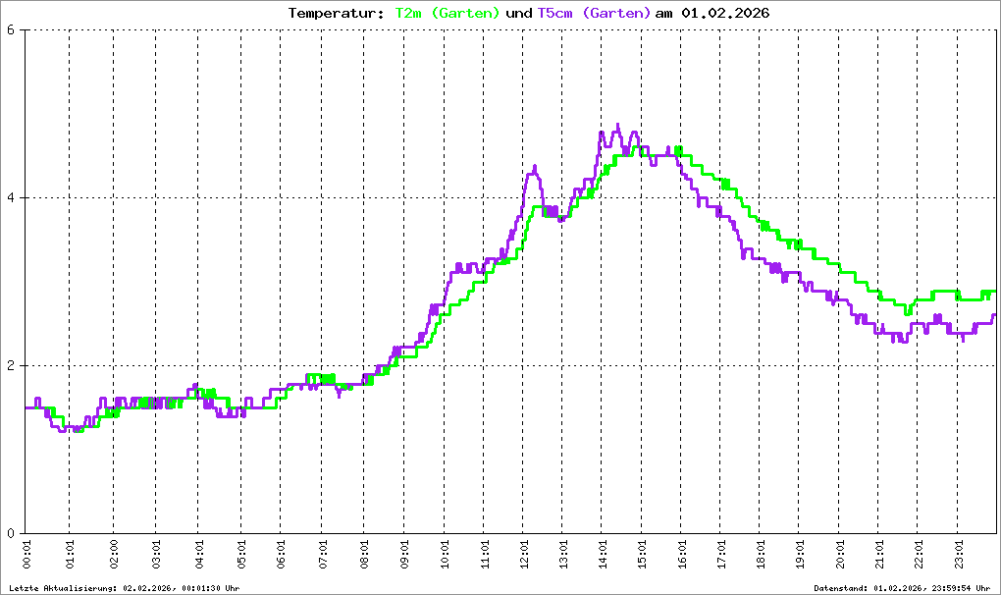Click the x-axis time label '01:01'
The image size is (1001, 595).
(70, 554)
